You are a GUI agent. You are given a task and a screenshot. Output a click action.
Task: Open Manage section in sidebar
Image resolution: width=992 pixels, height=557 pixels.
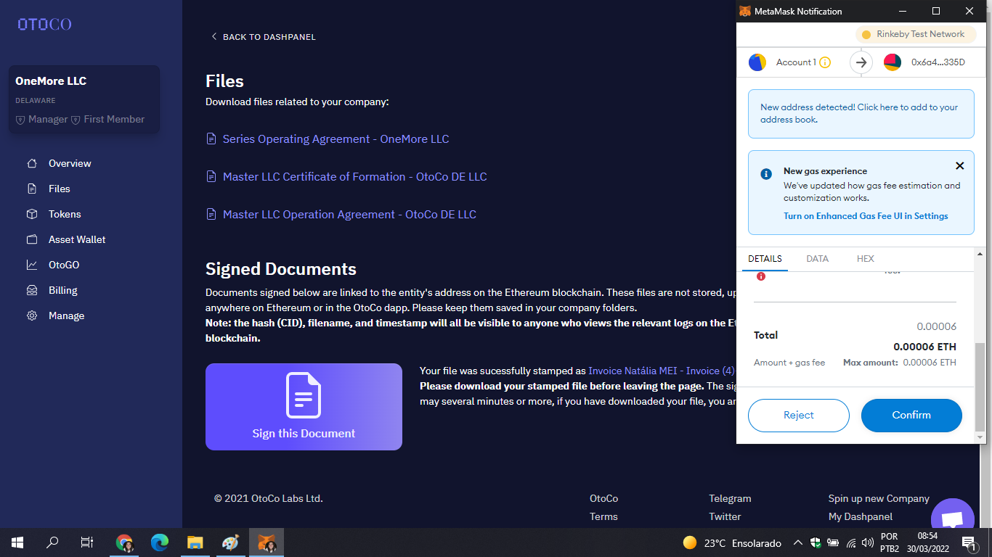[x=66, y=315]
